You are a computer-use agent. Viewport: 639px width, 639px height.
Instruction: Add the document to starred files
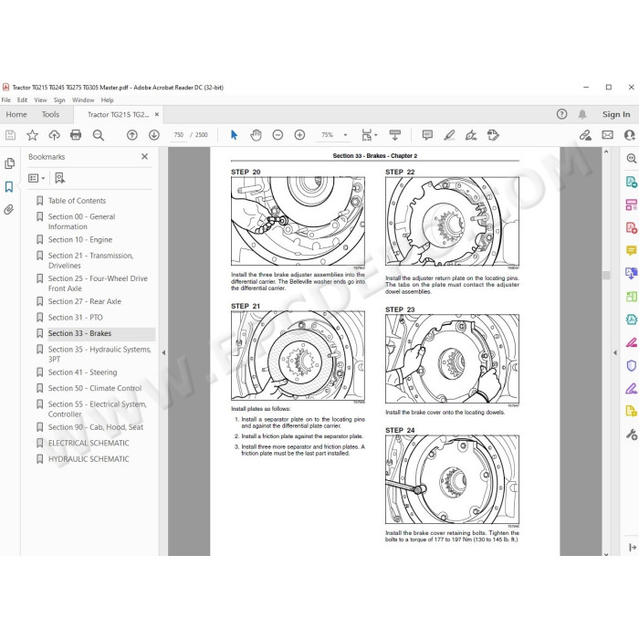pyautogui.click(x=32, y=135)
